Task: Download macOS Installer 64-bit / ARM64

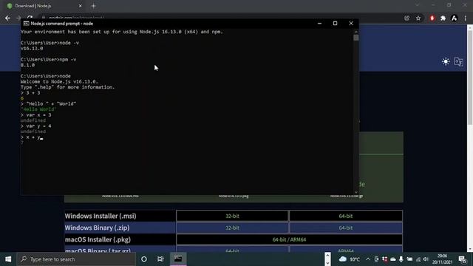Action: [289, 239]
